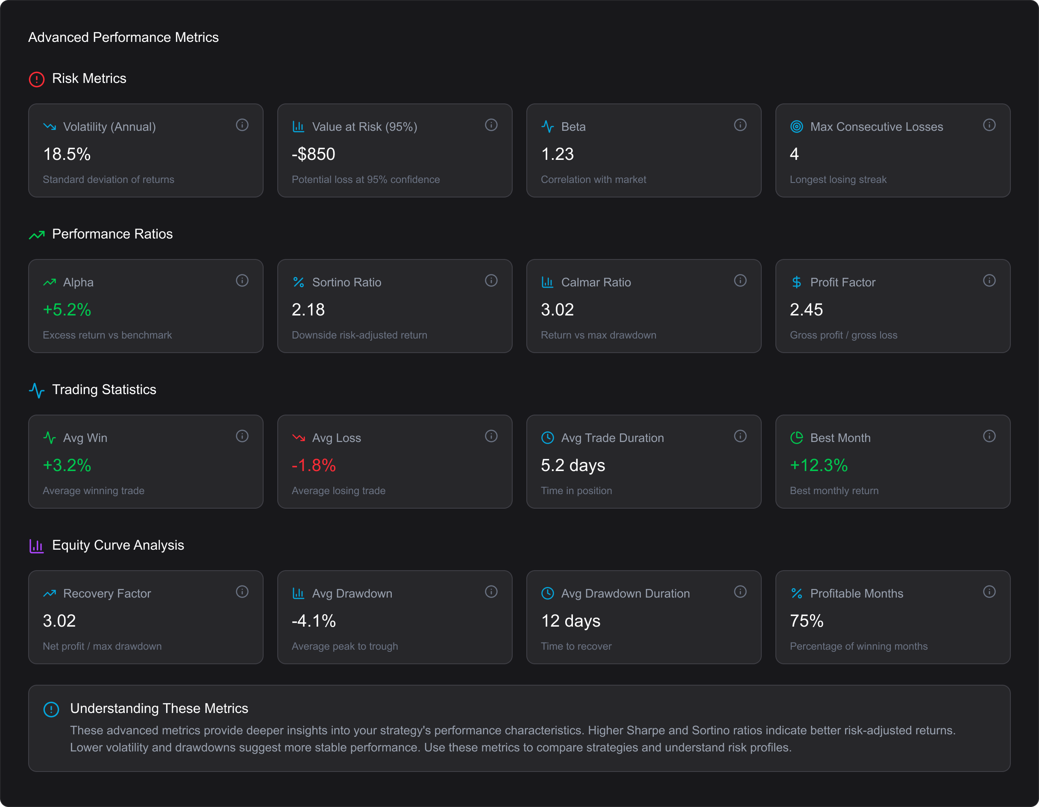Click the Understanding These Metrics info panel
This screenshot has width=1039, height=807.
[519, 728]
